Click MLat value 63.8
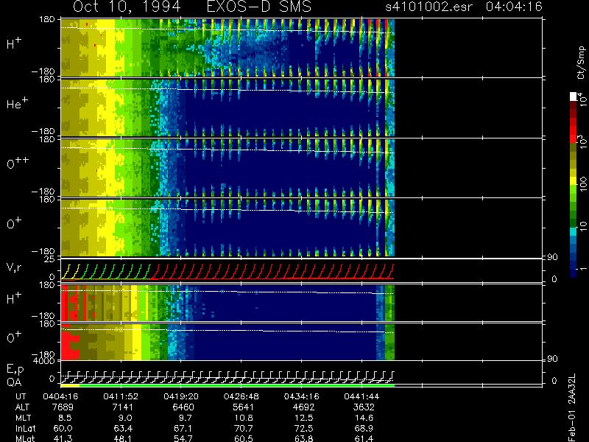This screenshot has width=589, height=442. tap(303, 438)
